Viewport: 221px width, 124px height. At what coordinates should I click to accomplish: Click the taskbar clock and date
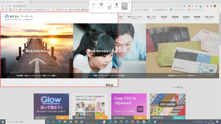pyautogui.click(x=211, y=122)
